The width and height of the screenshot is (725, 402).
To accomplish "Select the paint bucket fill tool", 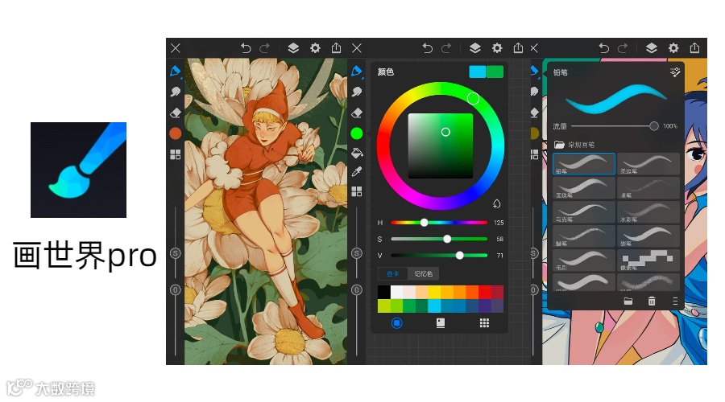I will click(357, 153).
